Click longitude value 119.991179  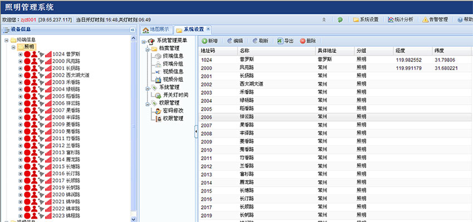[409, 68]
